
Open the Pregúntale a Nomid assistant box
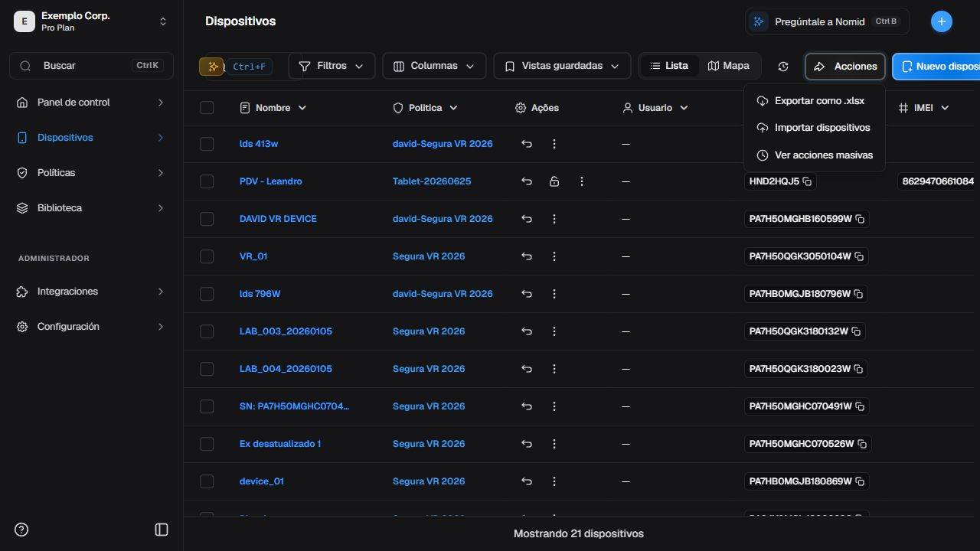pyautogui.click(x=827, y=21)
